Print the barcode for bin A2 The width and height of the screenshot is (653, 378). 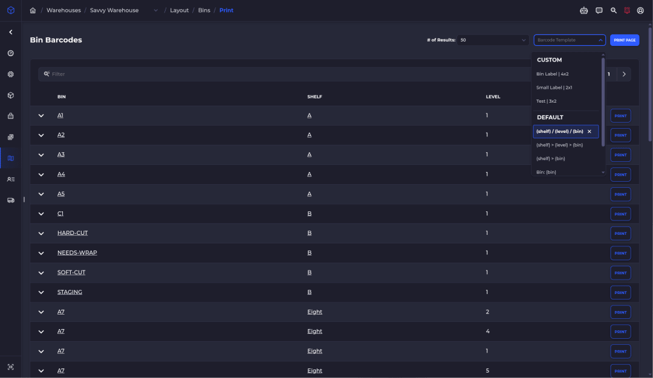pyautogui.click(x=620, y=135)
